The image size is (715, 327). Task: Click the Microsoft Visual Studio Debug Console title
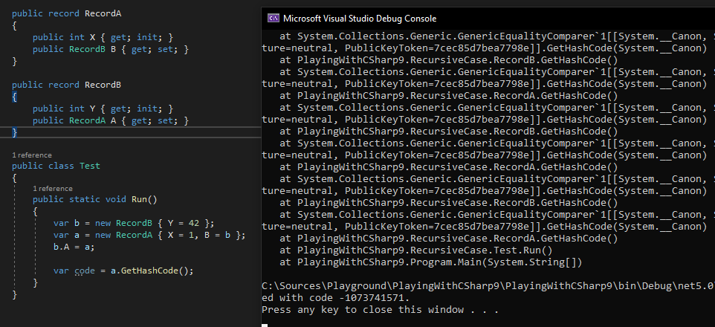[360, 19]
